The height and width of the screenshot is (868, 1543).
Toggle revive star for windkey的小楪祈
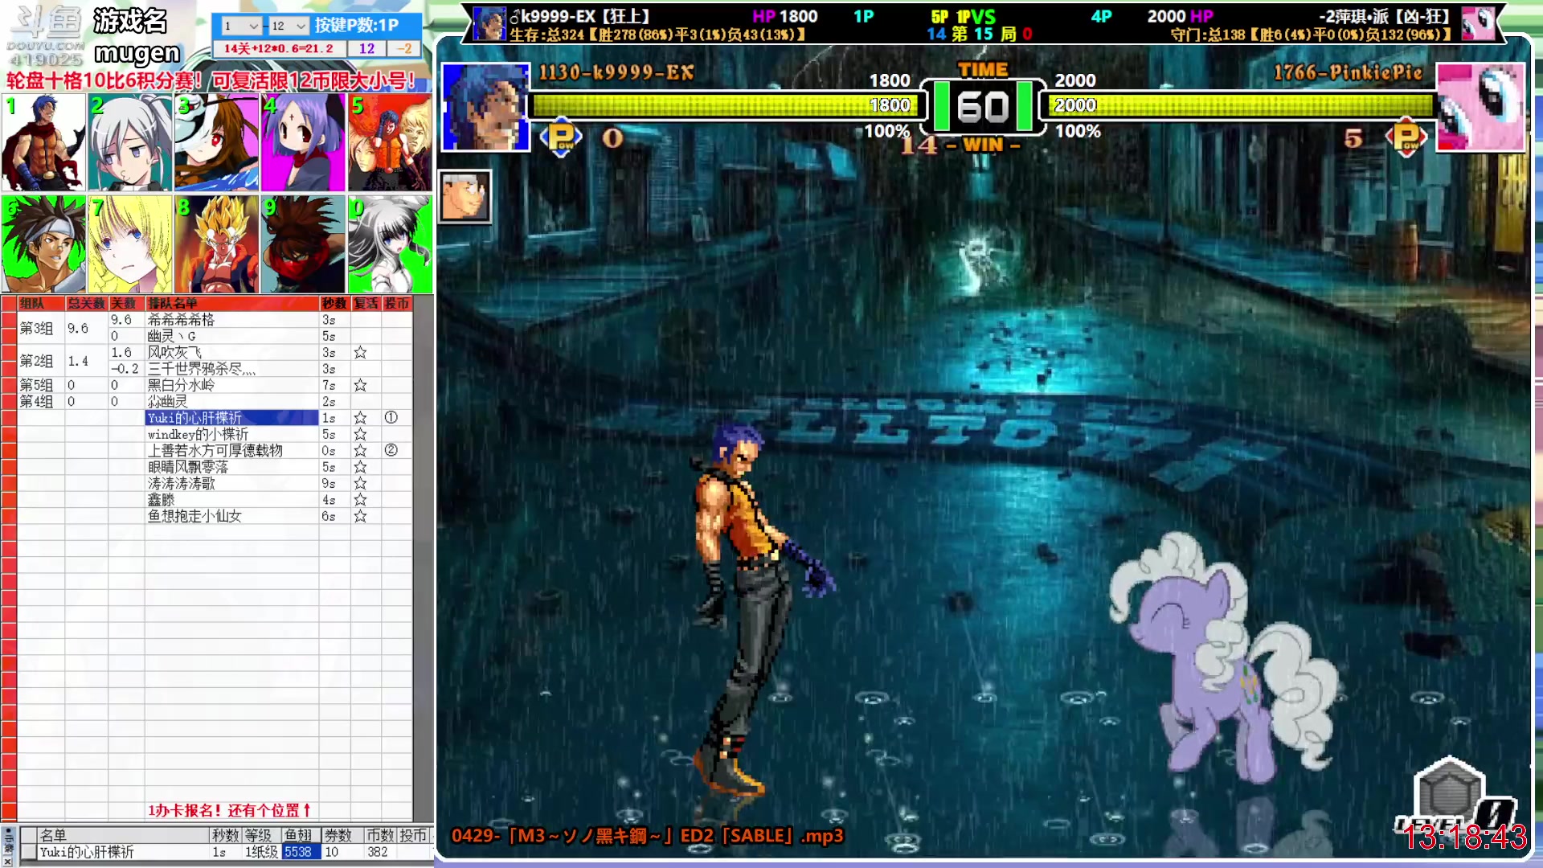360,434
